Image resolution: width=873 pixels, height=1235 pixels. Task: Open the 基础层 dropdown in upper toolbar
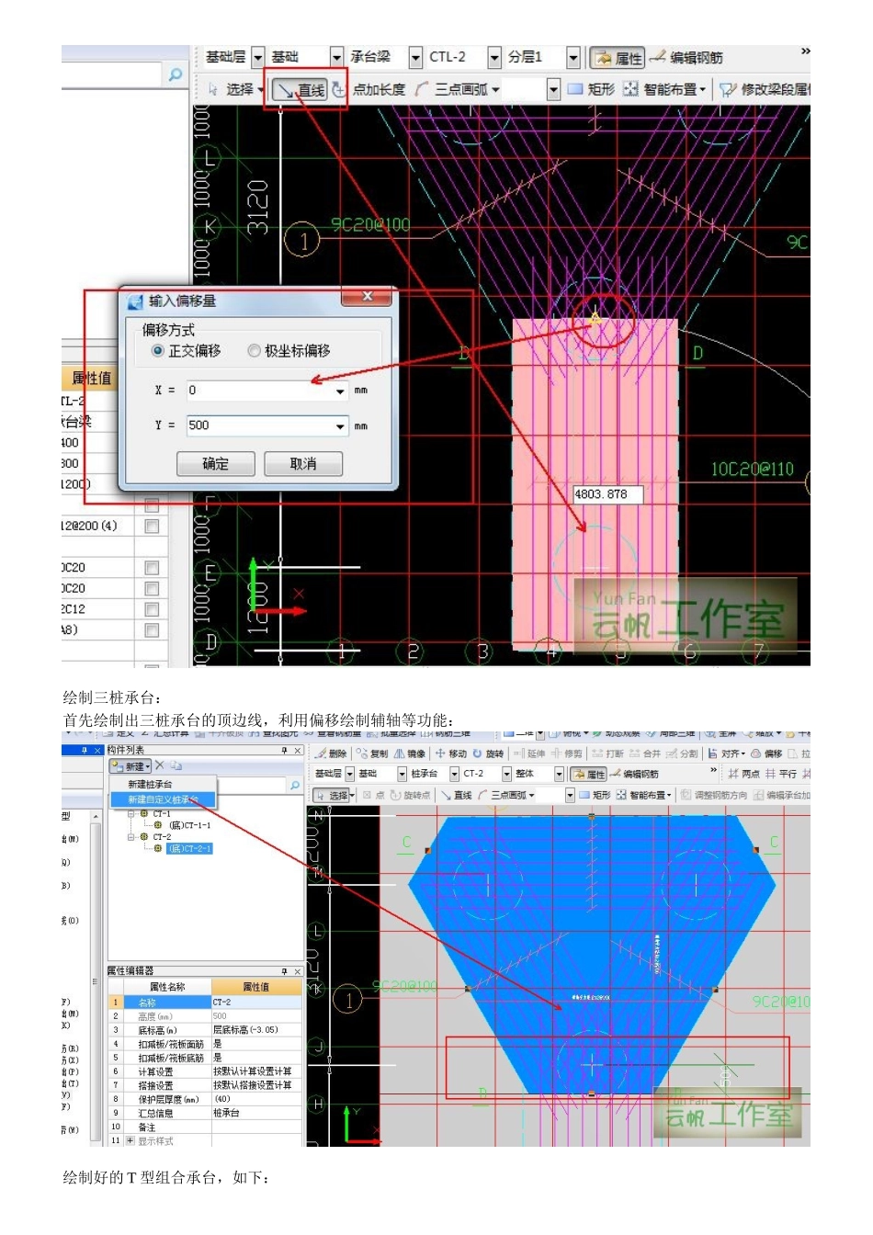point(257,58)
